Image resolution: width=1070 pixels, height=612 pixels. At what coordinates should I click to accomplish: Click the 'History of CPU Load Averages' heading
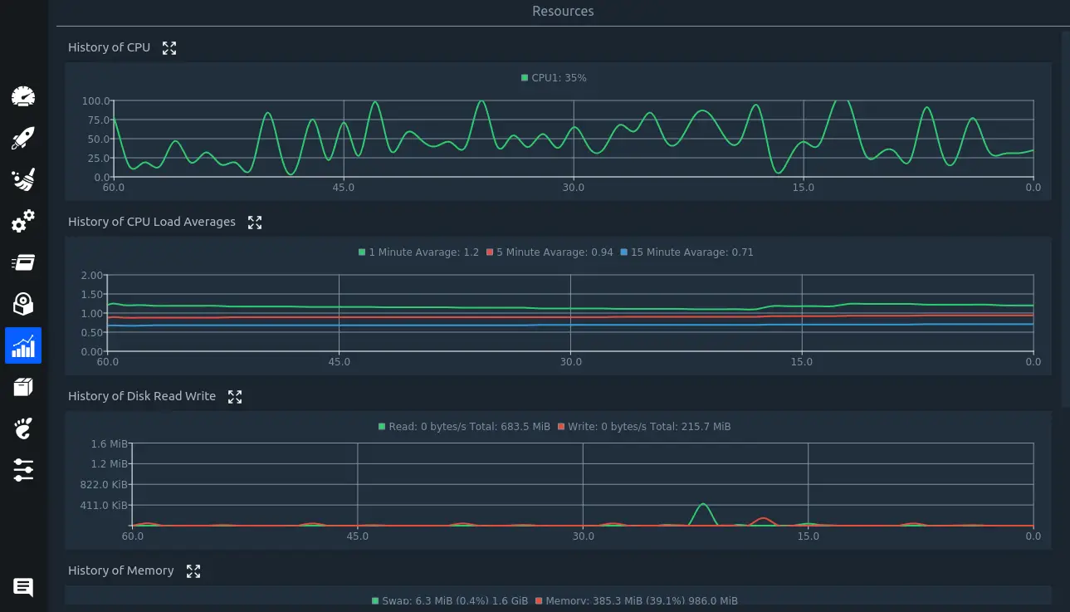pyautogui.click(x=152, y=222)
